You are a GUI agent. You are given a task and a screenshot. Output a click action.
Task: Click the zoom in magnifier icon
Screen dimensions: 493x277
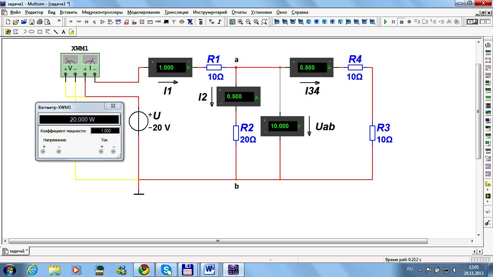tap(240, 22)
